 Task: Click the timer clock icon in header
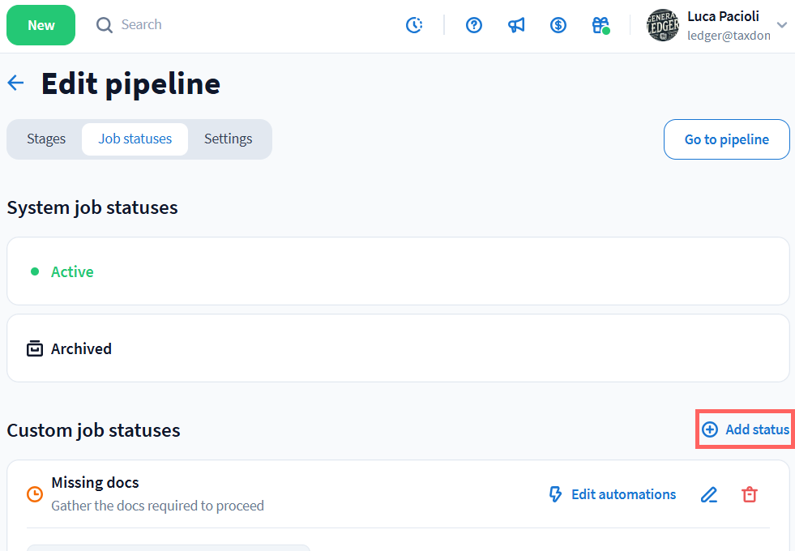(414, 25)
